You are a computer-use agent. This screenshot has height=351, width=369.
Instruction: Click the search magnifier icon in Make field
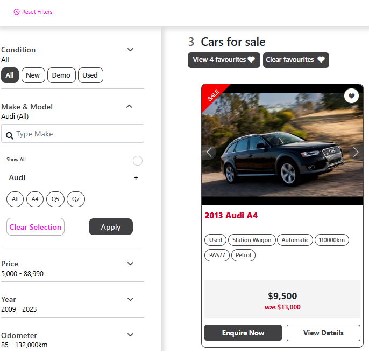click(10, 134)
